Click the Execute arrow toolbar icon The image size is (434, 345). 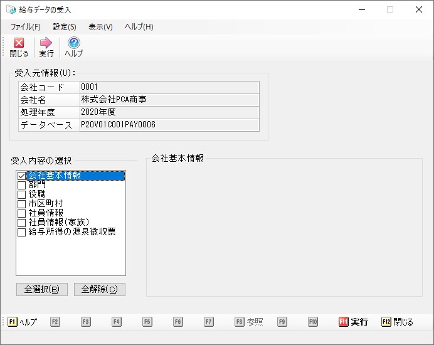click(x=46, y=43)
